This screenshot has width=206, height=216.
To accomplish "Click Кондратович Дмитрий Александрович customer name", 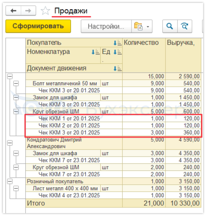I will [54, 143].
